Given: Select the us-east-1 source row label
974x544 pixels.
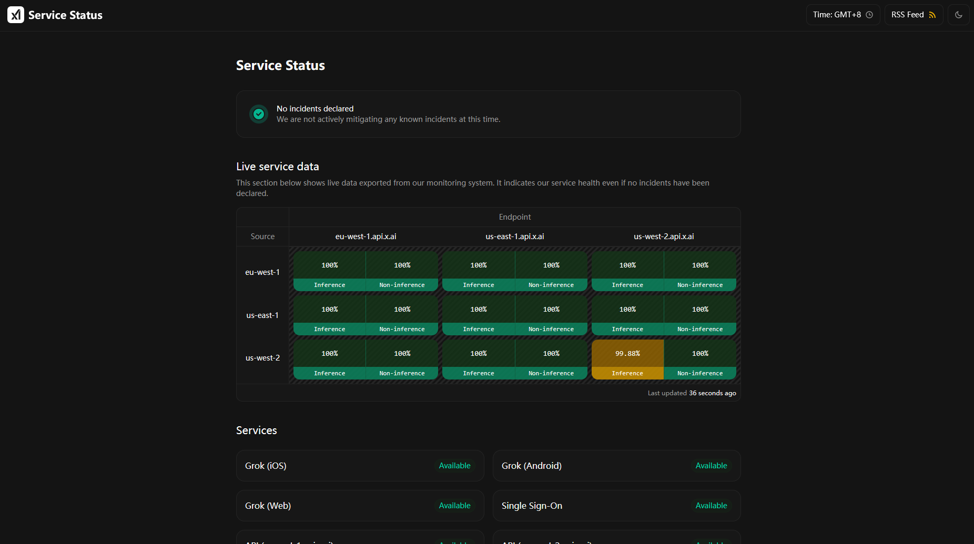Looking at the screenshot, I should 262,315.
